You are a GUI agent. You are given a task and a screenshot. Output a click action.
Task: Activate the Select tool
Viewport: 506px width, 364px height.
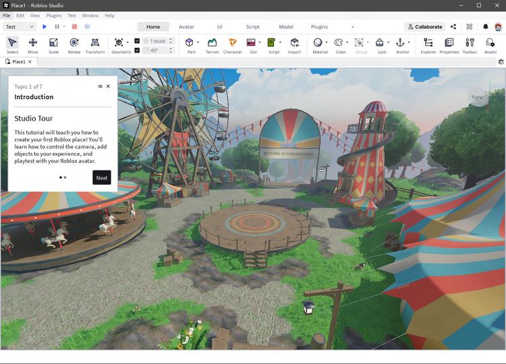pyautogui.click(x=12, y=45)
